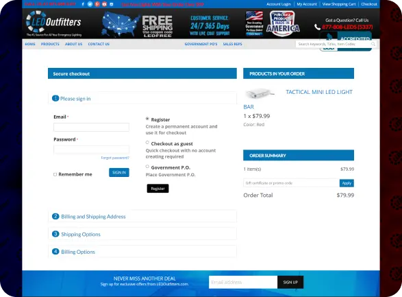Select the Checkout as guest option
Screen dimensions: 402x297
[147, 143]
